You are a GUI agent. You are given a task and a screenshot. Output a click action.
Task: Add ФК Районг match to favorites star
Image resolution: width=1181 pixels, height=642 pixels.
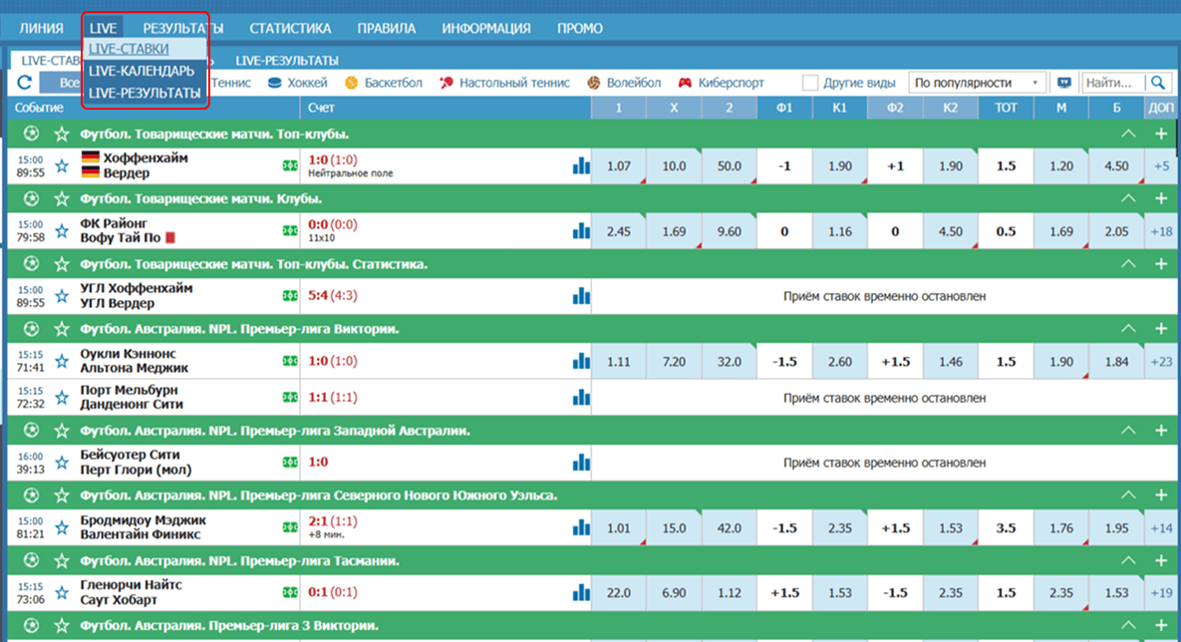62,231
